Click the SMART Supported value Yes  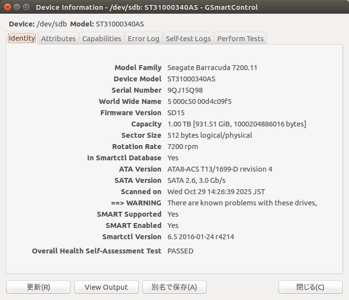tap(173, 214)
